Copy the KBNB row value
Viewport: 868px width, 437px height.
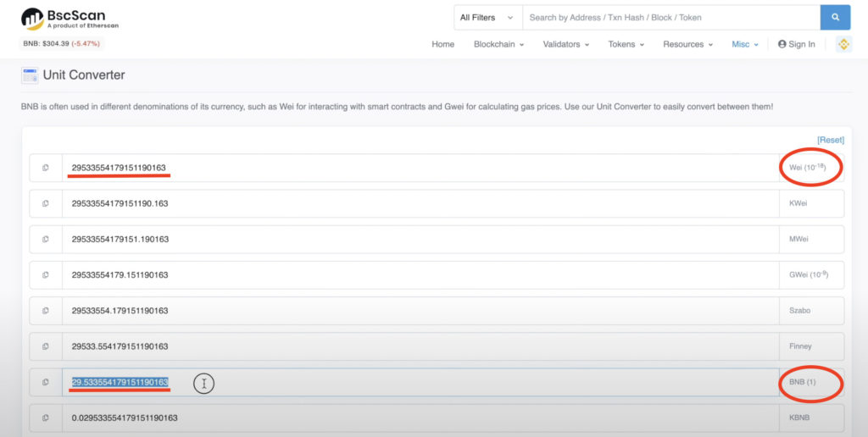pyautogui.click(x=46, y=418)
